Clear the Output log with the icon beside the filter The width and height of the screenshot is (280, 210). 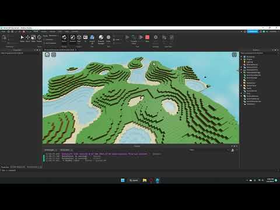pyautogui.click(x=233, y=150)
